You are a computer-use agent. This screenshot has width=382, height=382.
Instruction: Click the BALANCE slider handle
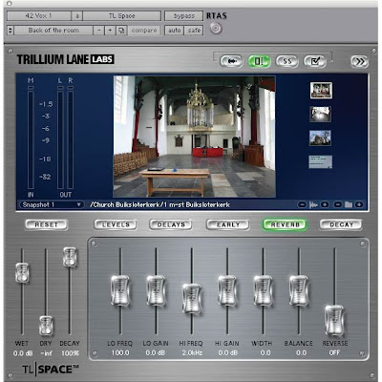pyautogui.click(x=299, y=290)
